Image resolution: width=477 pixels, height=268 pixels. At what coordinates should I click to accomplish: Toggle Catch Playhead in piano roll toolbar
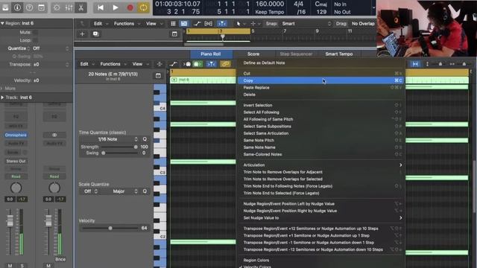tap(211, 64)
